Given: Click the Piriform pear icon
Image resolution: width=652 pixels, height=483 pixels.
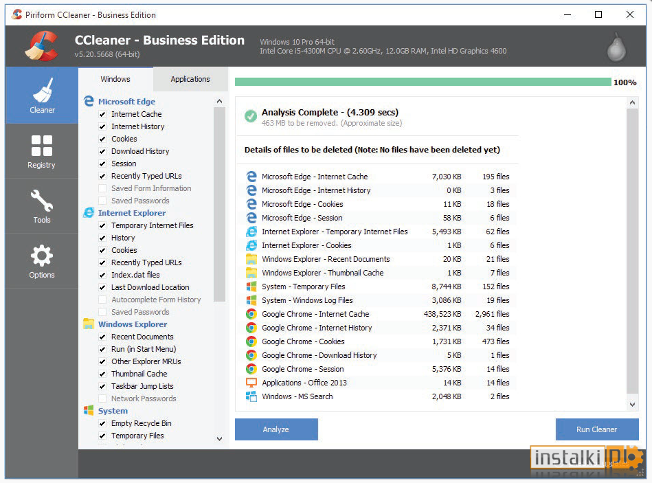Looking at the screenshot, I should pyautogui.click(x=616, y=47).
